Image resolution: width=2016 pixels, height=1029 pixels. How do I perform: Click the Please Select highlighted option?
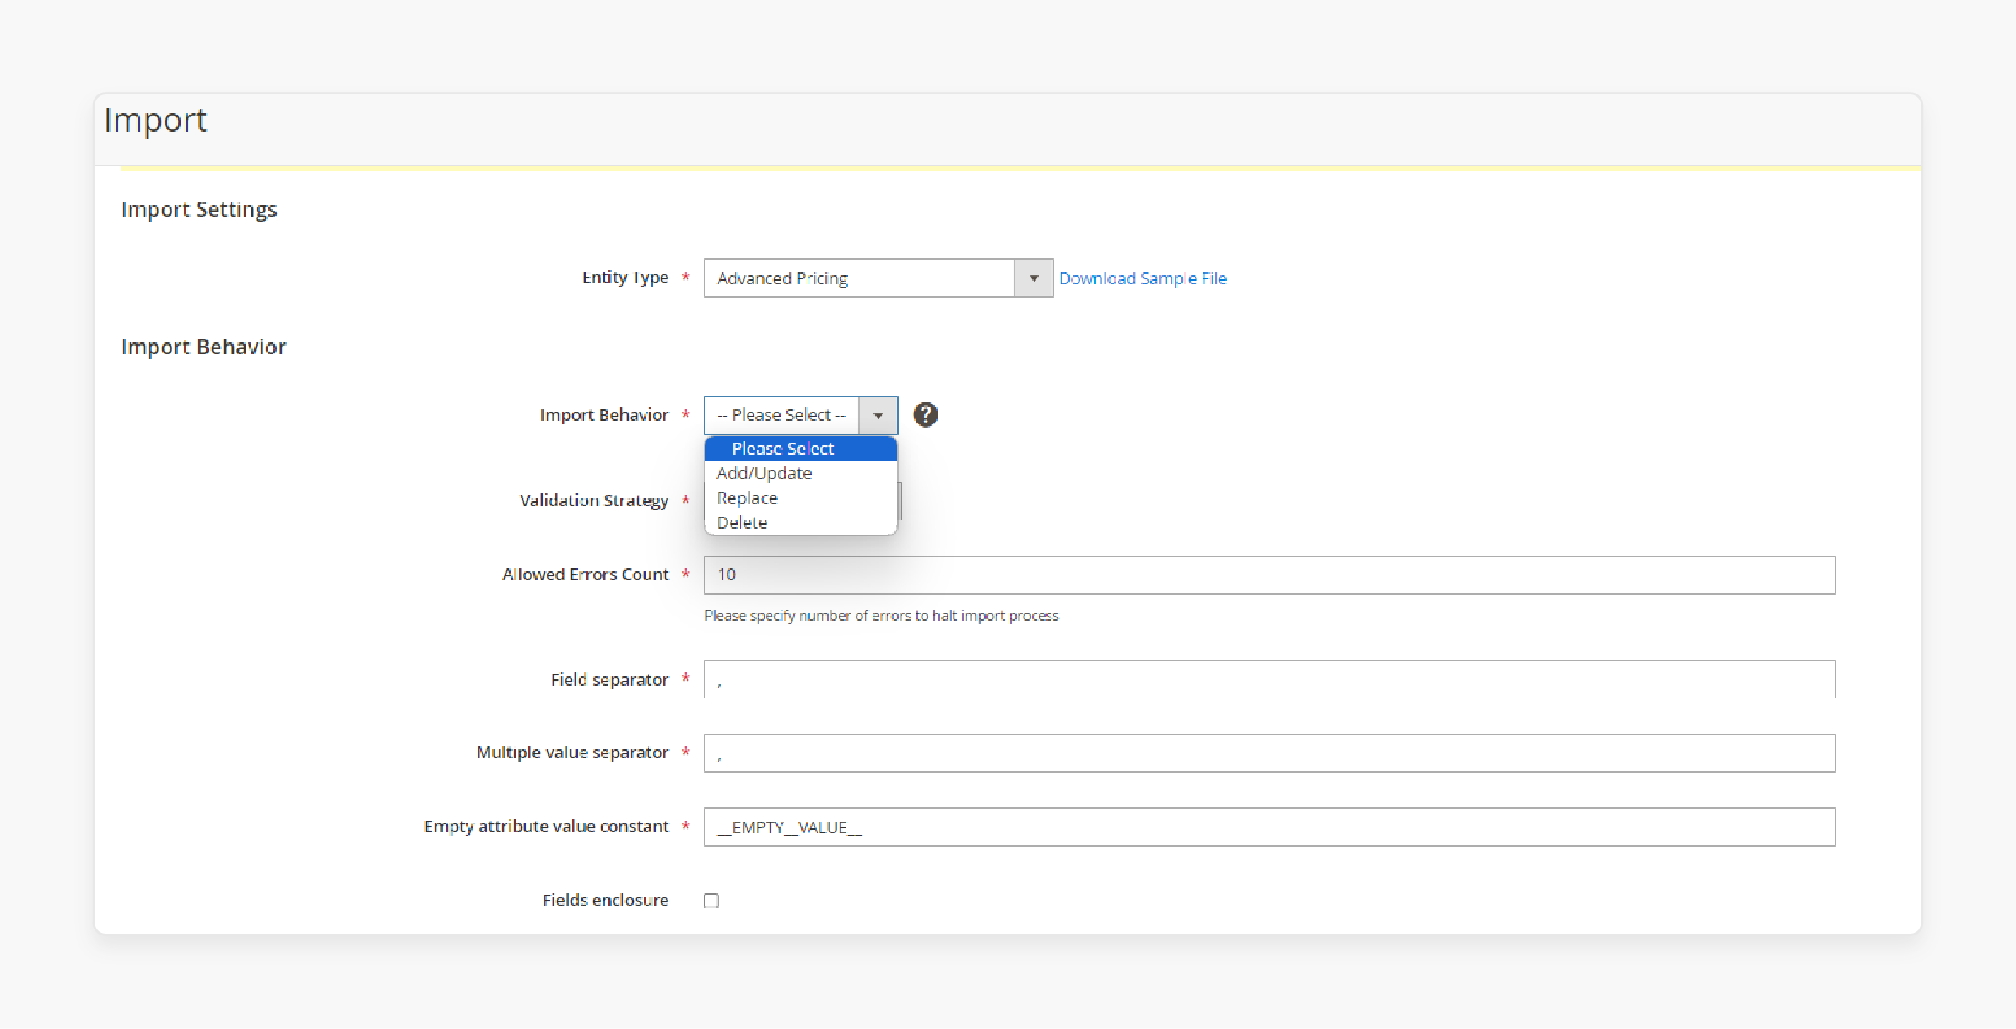pyautogui.click(x=799, y=448)
